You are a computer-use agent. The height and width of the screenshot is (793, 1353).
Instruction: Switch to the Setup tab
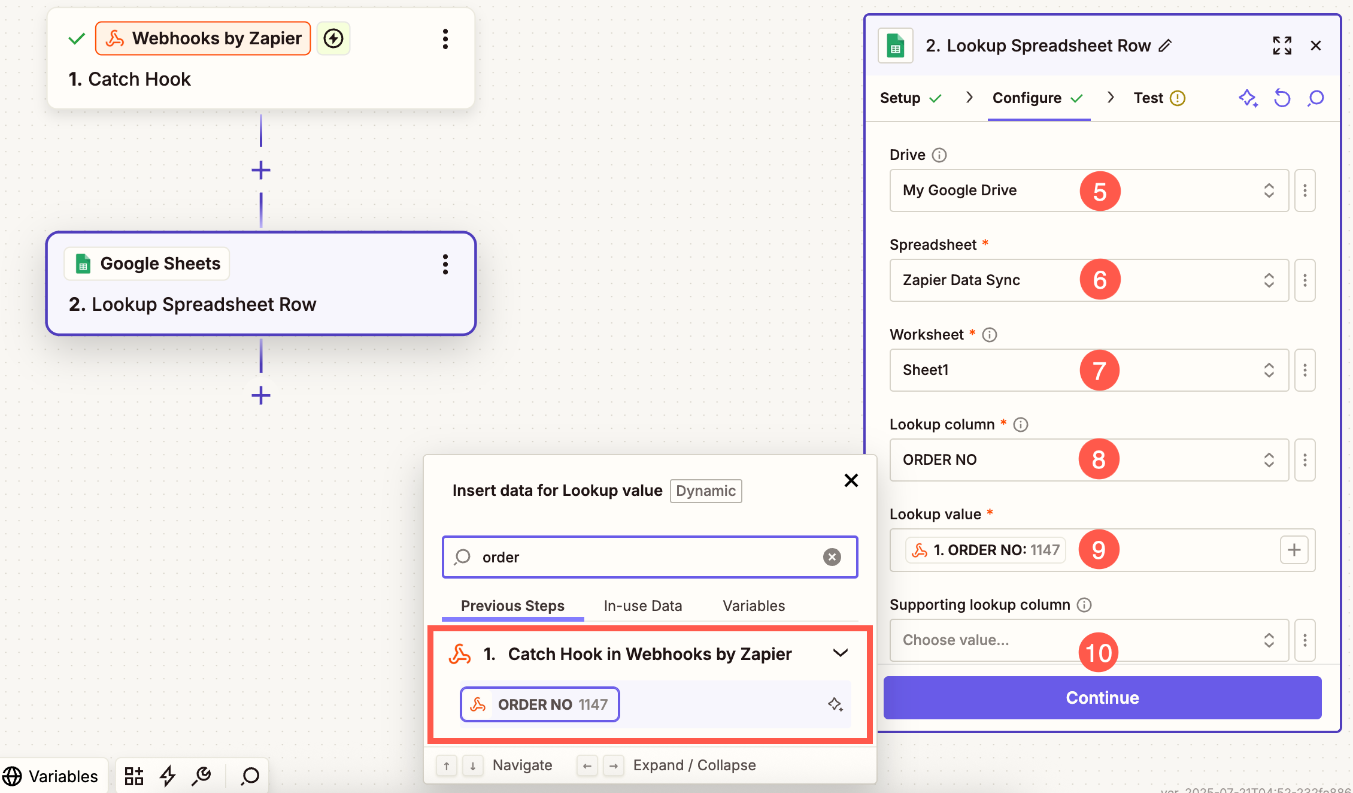(911, 98)
